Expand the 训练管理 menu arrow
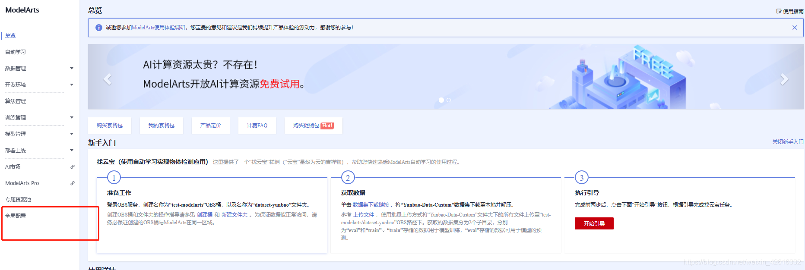 (72, 118)
